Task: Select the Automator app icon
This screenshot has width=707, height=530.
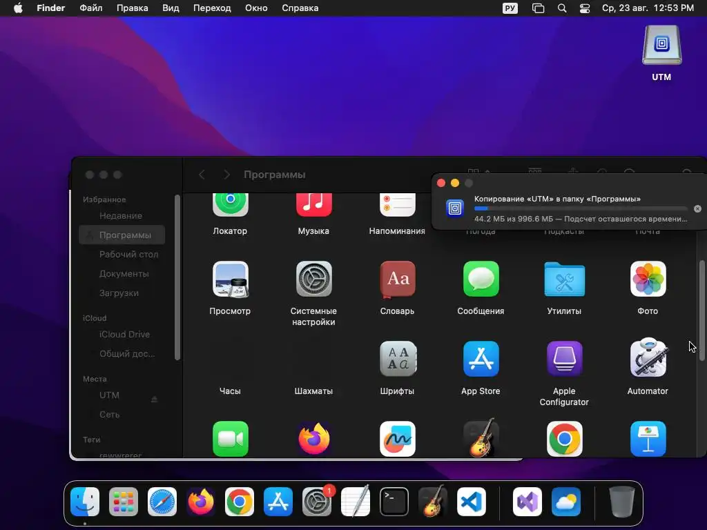Action: 648,357
